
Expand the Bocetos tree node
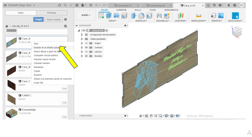82,56
